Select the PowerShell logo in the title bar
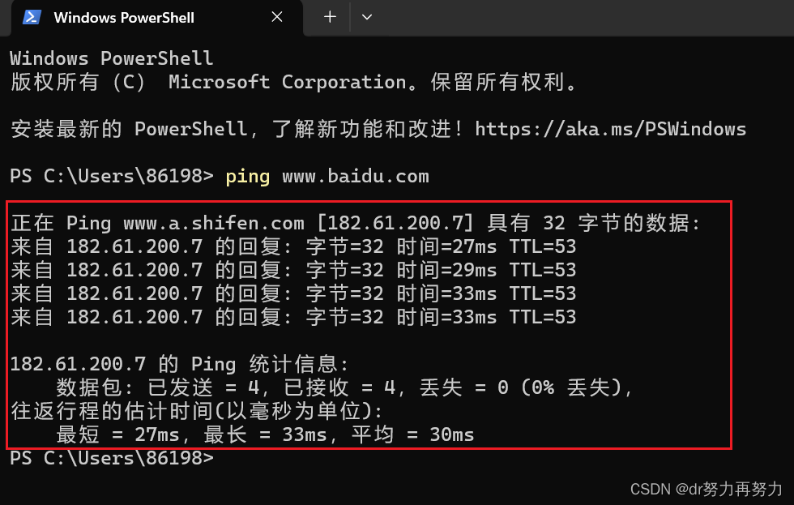Viewport: 794px width, 505px height. [x=30, y=17]
